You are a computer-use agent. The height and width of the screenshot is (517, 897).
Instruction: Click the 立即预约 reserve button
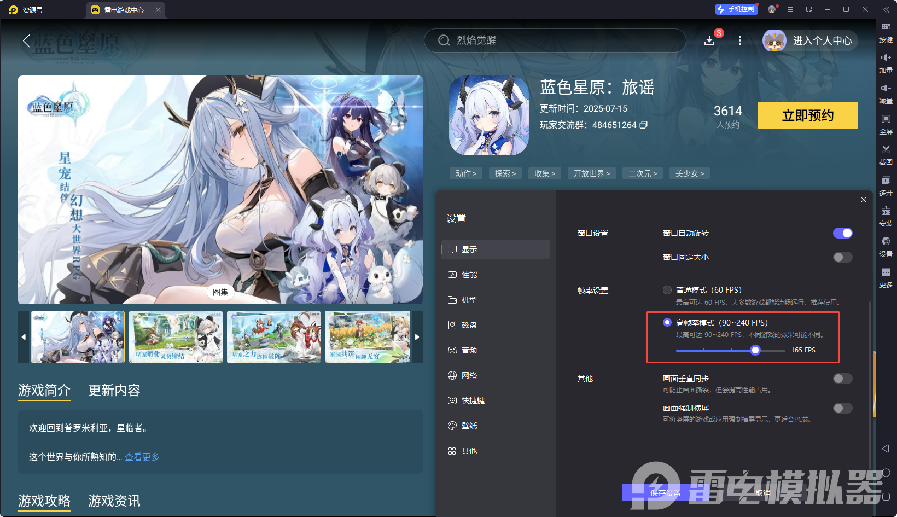808,115
